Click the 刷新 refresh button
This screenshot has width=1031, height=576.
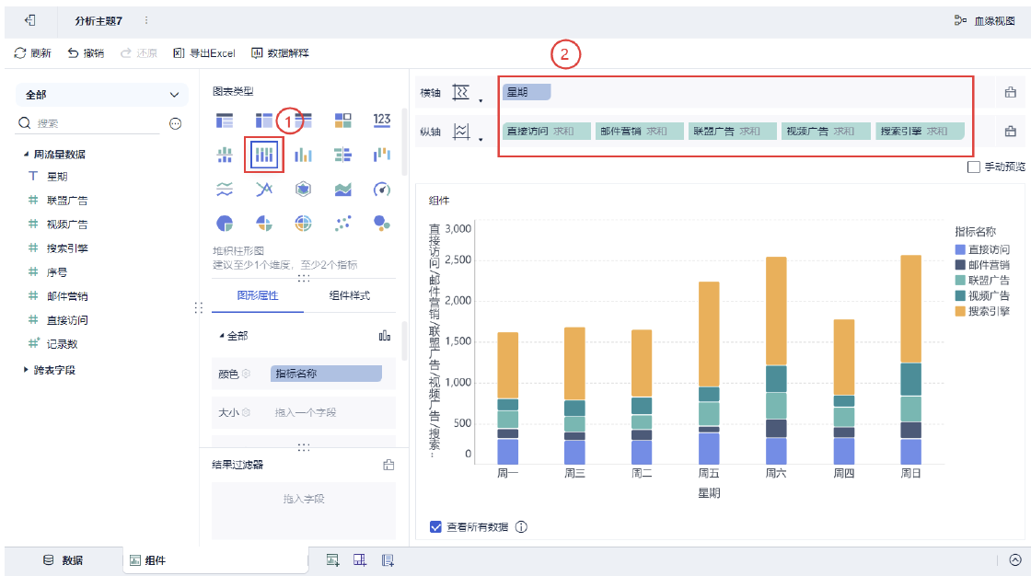tap(32, 53)
